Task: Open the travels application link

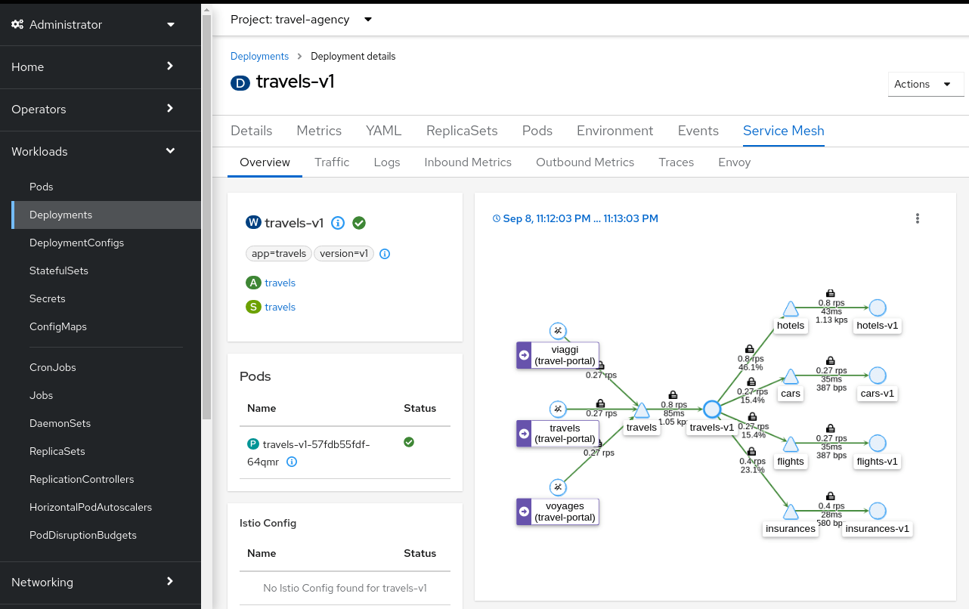Action: (x=280, y=282)
